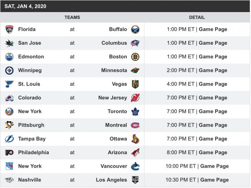This screenshot has height=188, width=251.
Task: Click the Boston Bruins logo
Action: [135, 57]
